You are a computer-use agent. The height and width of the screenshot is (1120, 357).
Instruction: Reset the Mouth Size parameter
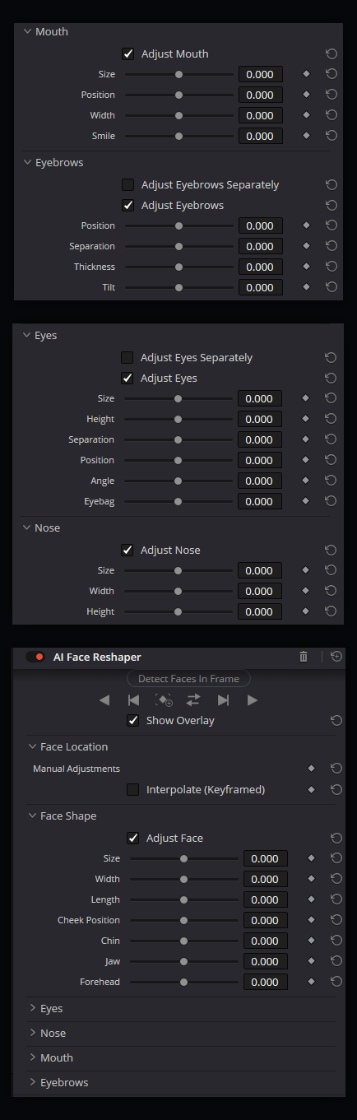click(x=331, y=74)
